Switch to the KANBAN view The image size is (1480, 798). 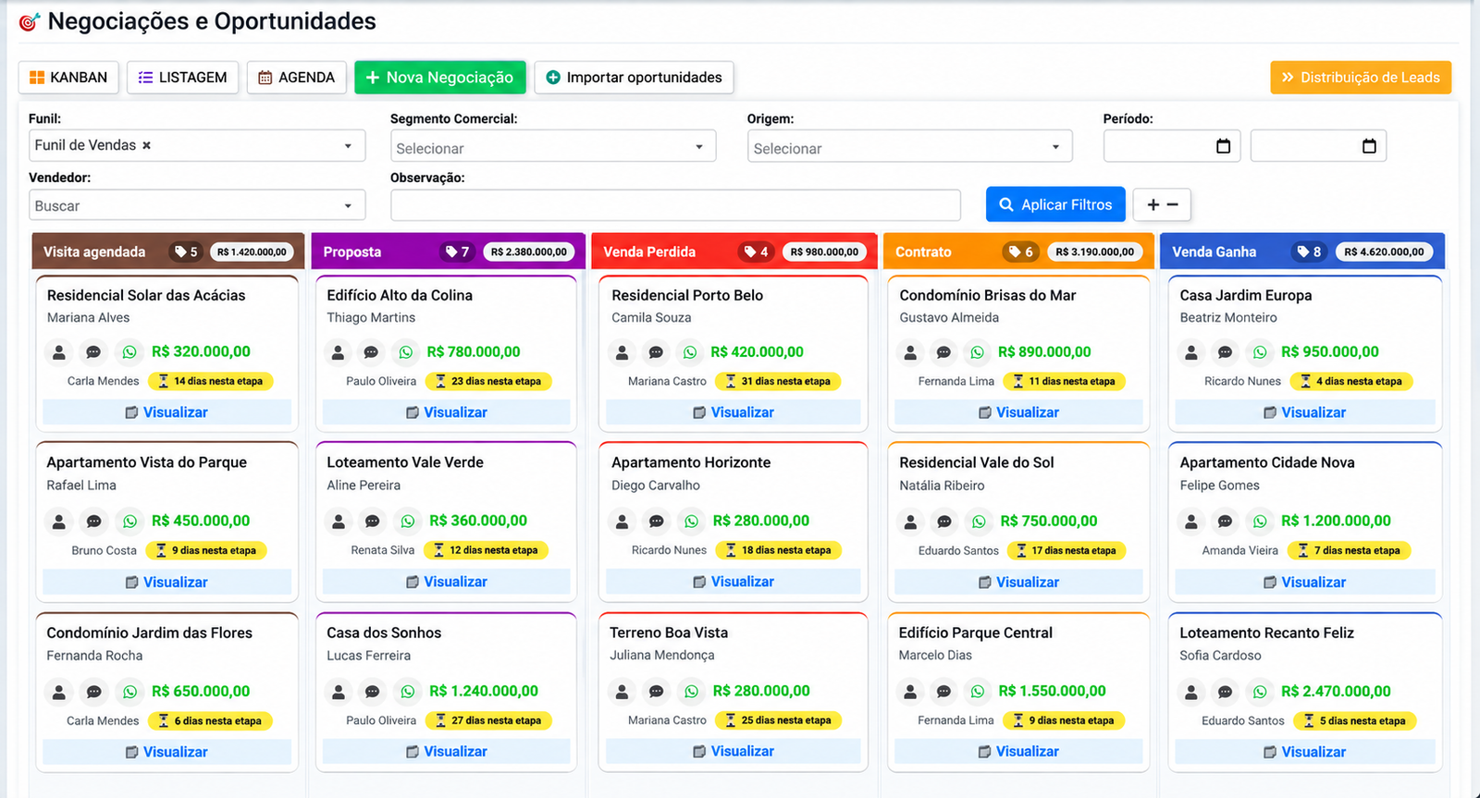pos(68,78)
